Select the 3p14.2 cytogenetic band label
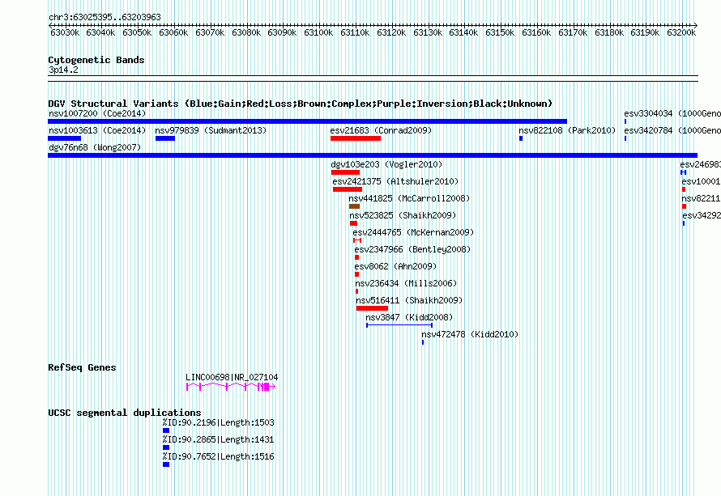Image resolution: width=721 pixels, height=496 pixels. click(63, 70)
